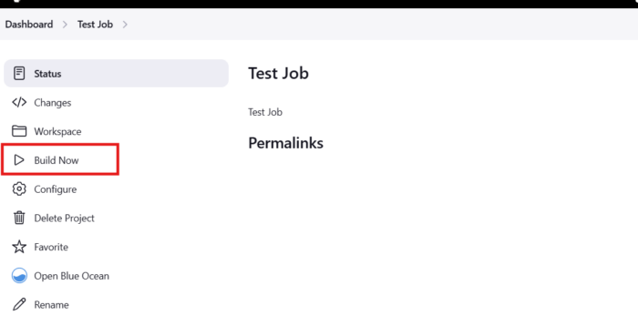Click the Favorite star icon
638x336 pixels.
point(19,247)
